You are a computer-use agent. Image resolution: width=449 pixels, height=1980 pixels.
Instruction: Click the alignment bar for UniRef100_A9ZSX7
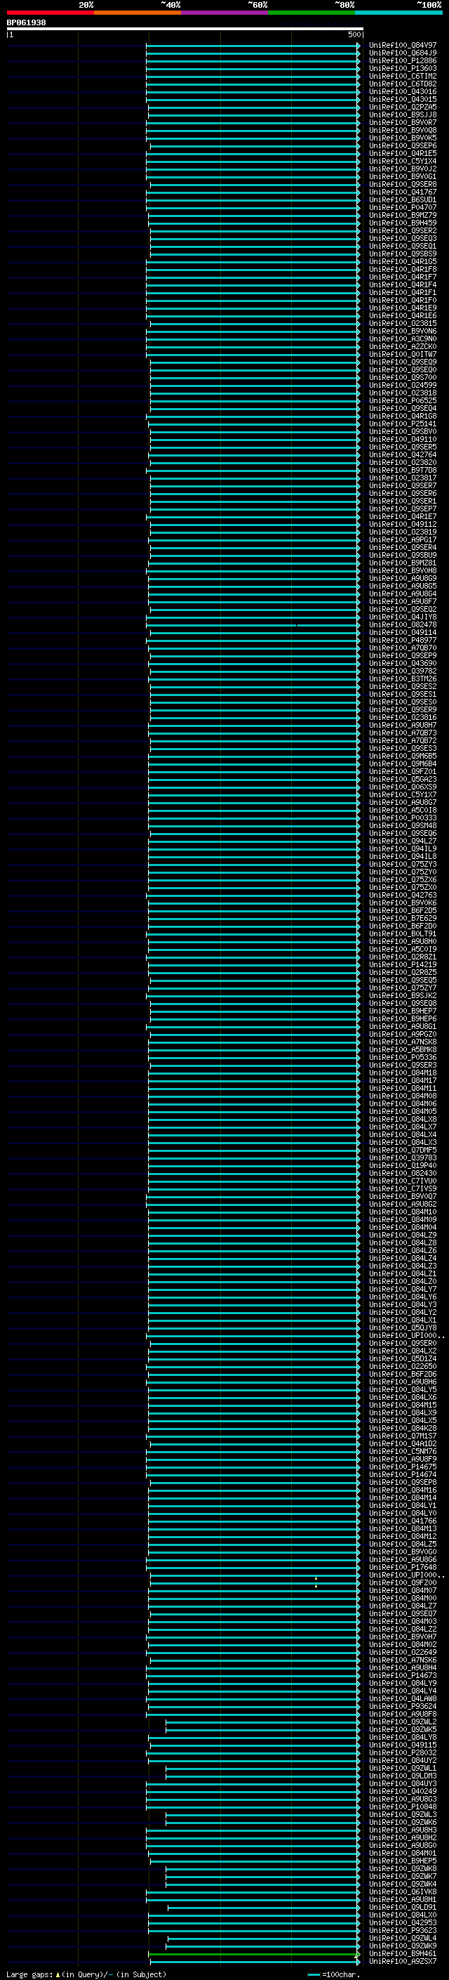tap(255, 1962)
